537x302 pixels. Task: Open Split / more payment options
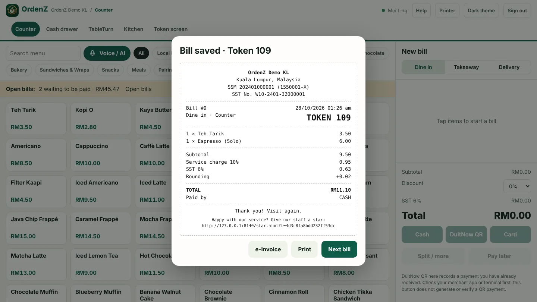click(433, 256)
